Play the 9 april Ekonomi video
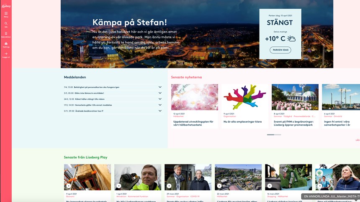The height and width of the screenshot is (202, 360). 69,186
